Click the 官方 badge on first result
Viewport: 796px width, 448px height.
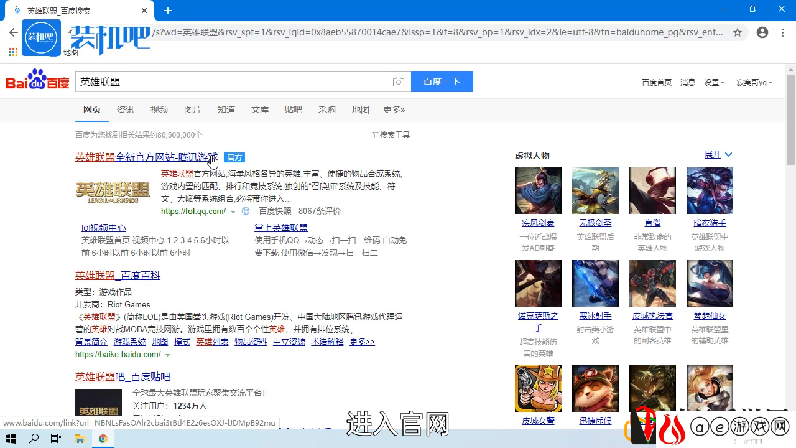point(234,157)
